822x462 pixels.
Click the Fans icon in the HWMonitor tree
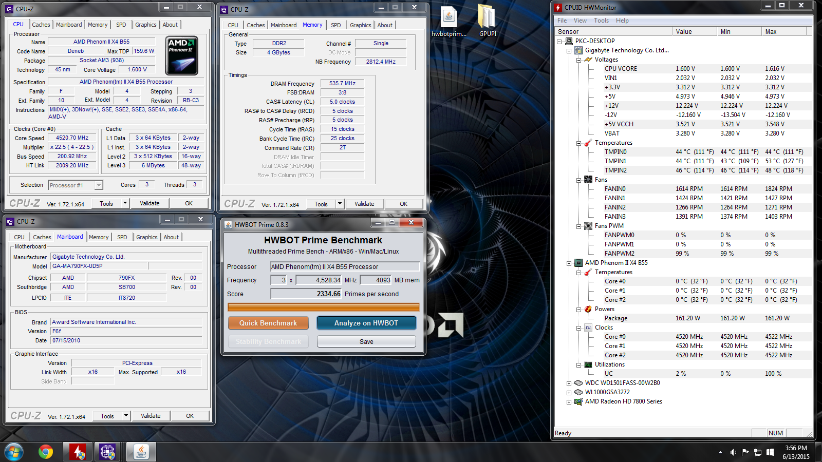[x=588, y=180]
